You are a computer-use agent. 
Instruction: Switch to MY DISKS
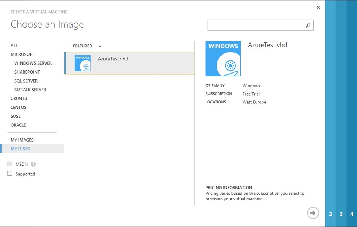click(x=32, y=149)
